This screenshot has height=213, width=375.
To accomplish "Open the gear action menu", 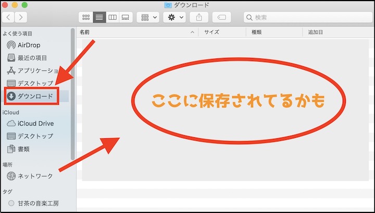I will 174,17.
